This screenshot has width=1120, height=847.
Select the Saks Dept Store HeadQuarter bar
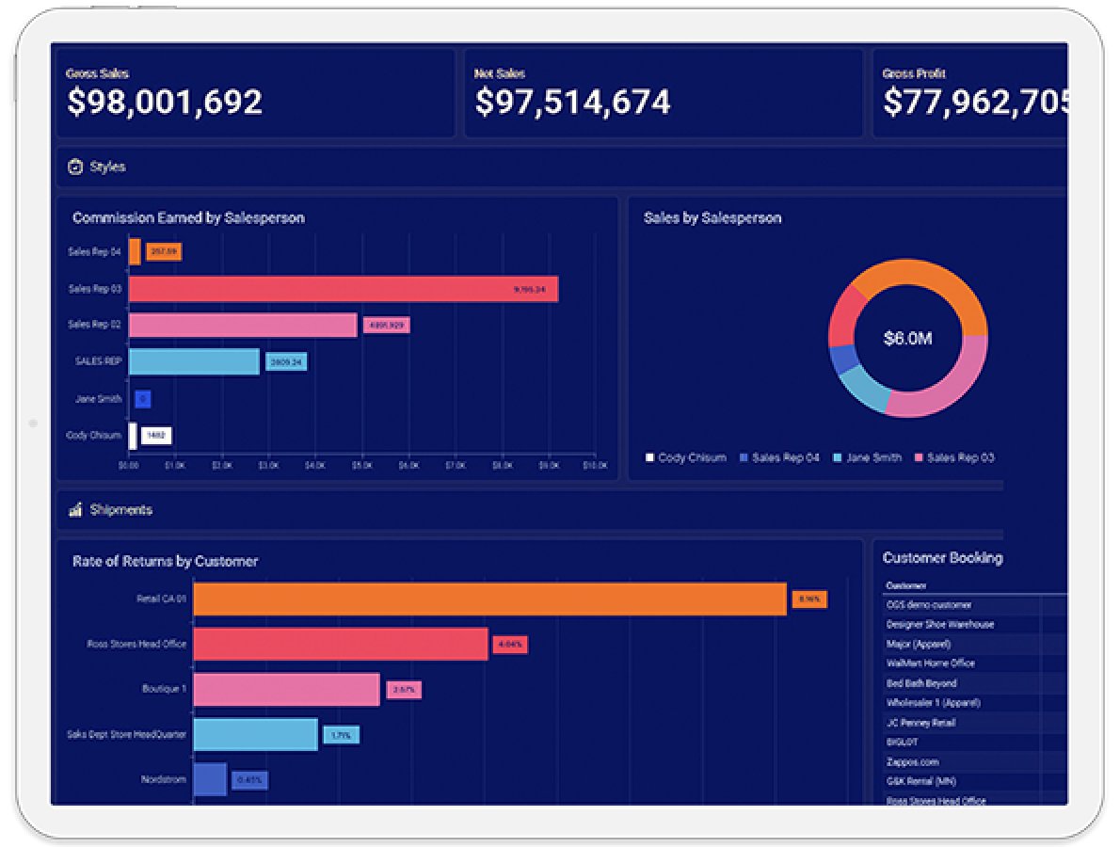[x=255, y=734]
